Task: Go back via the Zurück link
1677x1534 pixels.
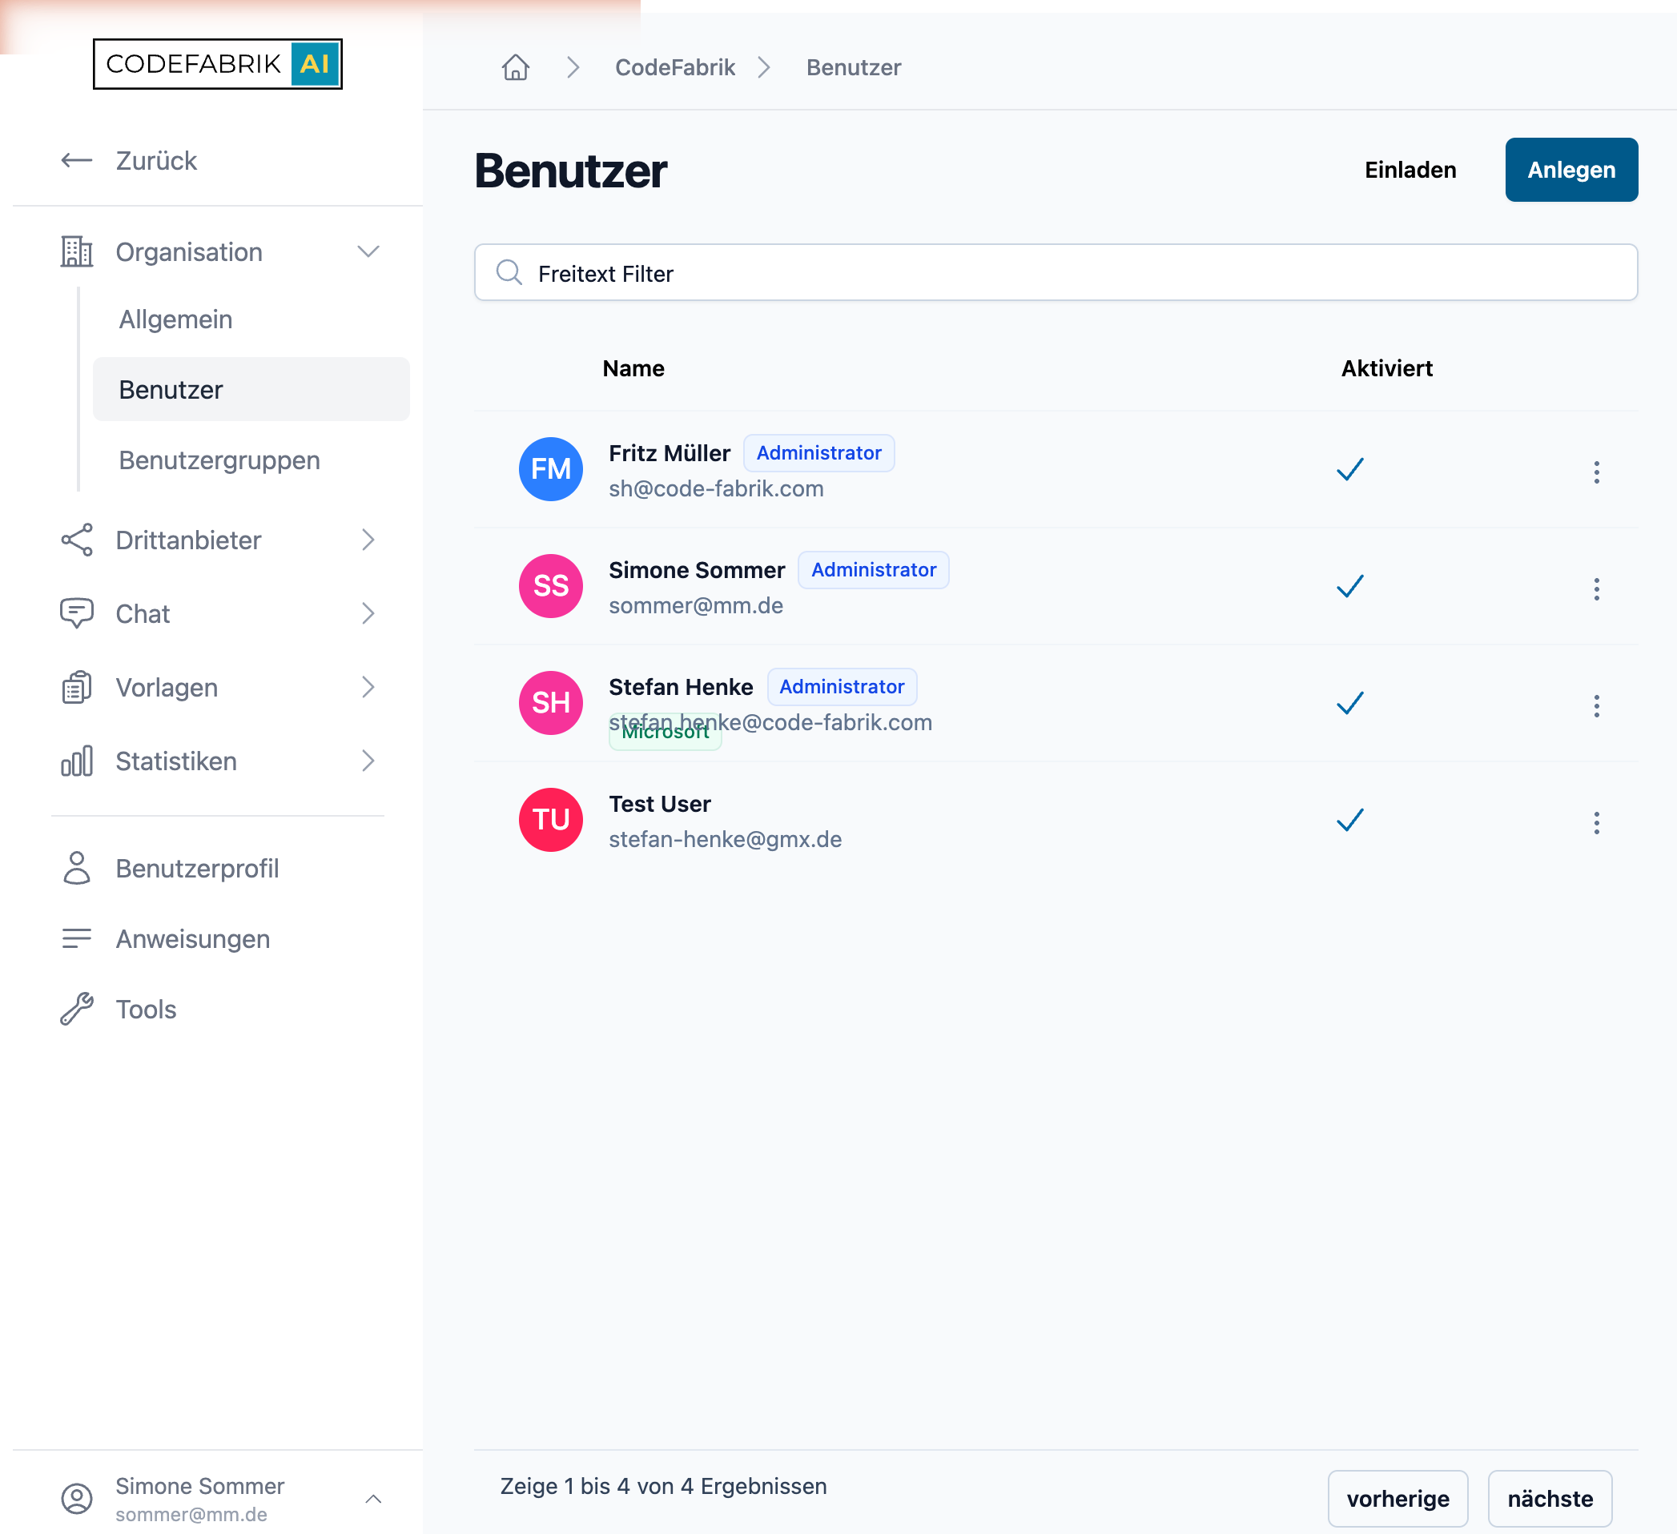Action: [x=156, y=160]
